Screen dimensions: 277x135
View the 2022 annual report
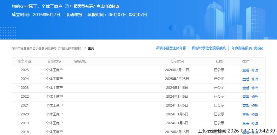coord(246,97)
